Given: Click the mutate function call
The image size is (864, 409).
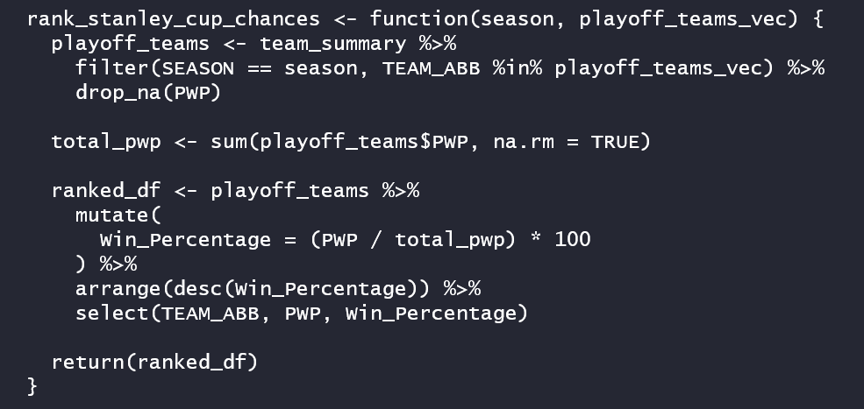Looking at the screenshot, I should [x=112, y=214].
